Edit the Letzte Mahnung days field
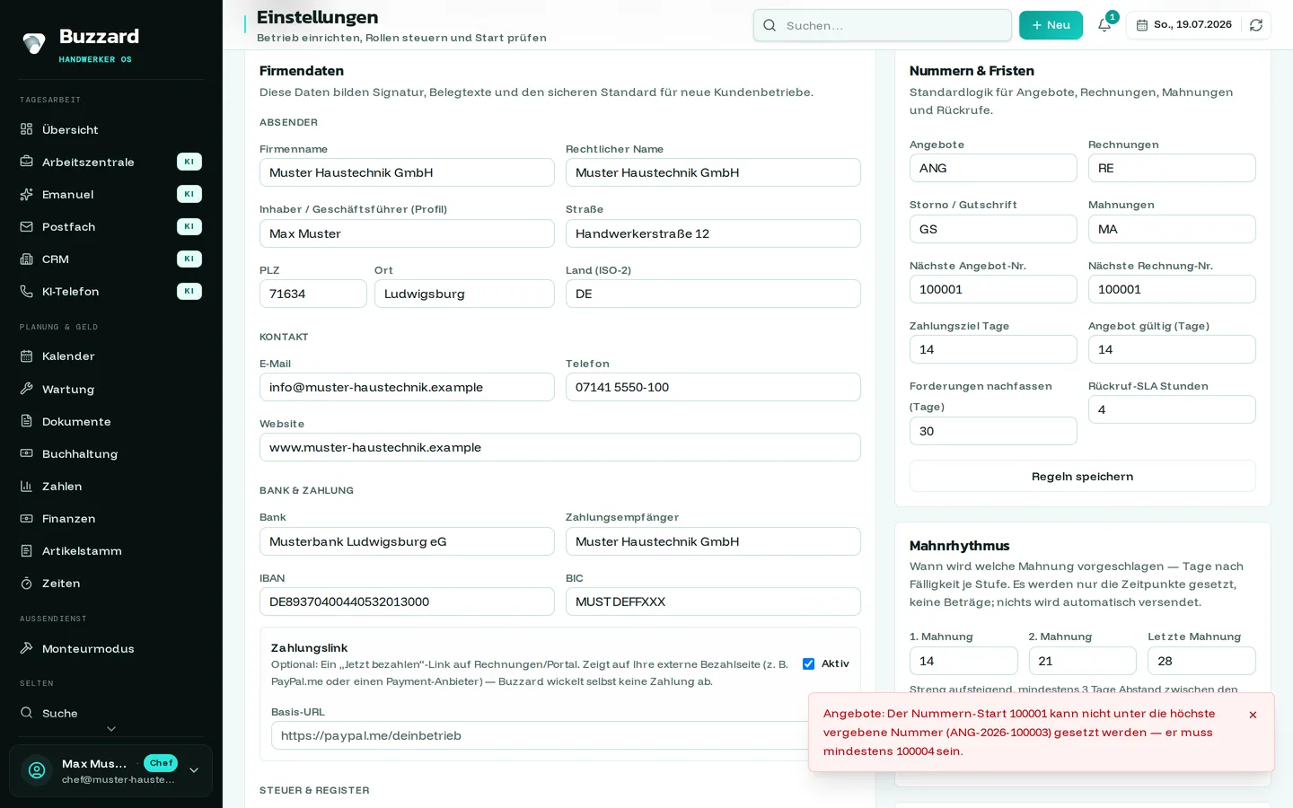 point(1201,661)
